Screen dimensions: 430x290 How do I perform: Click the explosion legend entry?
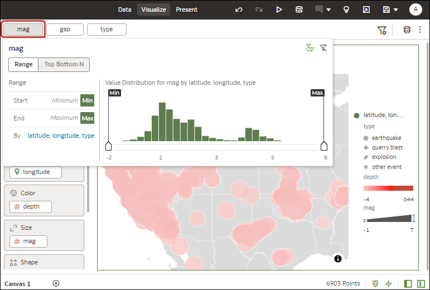coord(380,157)
